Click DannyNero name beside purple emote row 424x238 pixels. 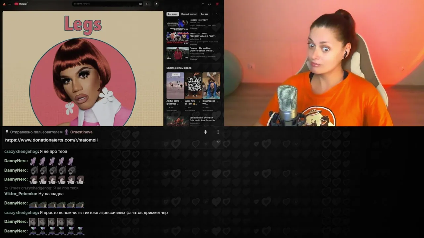tap(16, 161)
